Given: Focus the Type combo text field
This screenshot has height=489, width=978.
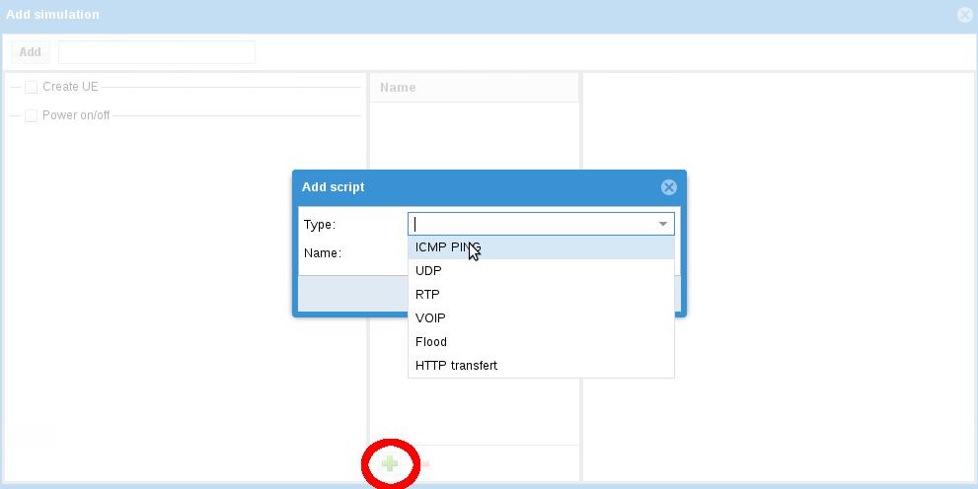Looking at the screenshot, I should click(531, 224).
